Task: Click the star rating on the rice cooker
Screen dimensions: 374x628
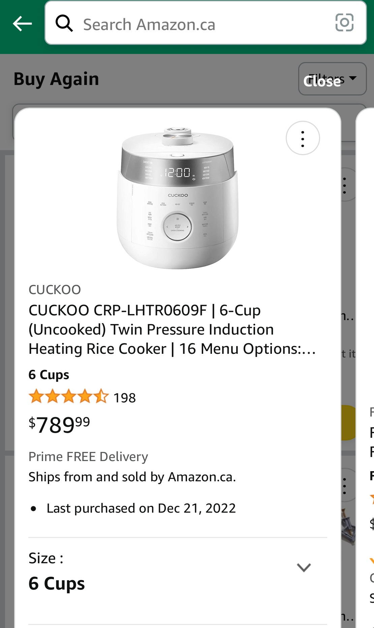Action: pyautogui.click(x=69, y=397)
